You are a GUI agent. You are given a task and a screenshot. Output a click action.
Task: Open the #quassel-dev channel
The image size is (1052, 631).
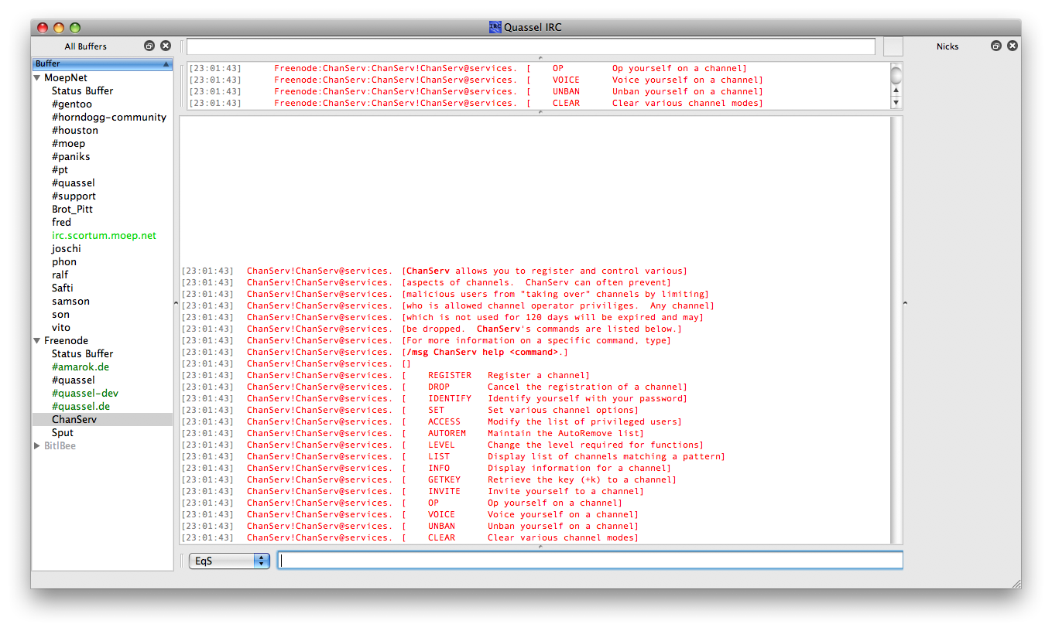point(85,394)
